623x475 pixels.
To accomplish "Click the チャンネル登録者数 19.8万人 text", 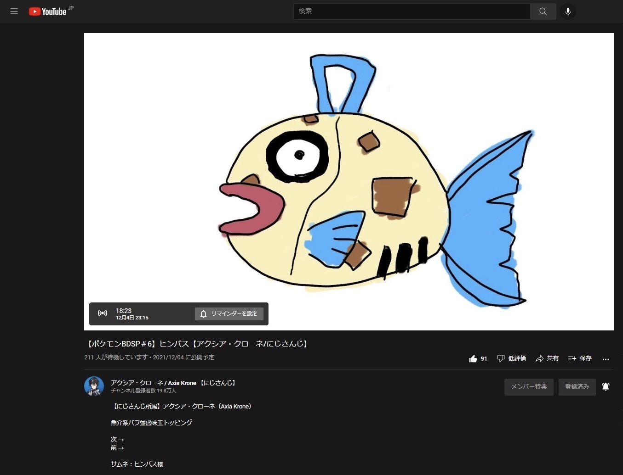I will coord(143,391).
